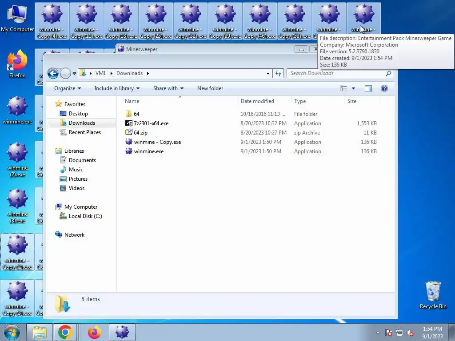Select the Firefox desktop shortcut
The width and height of the screenshot is (455, 341).
coord(17,64)
